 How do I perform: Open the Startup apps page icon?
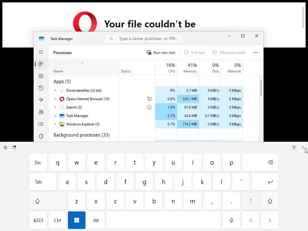click(41, 100)
